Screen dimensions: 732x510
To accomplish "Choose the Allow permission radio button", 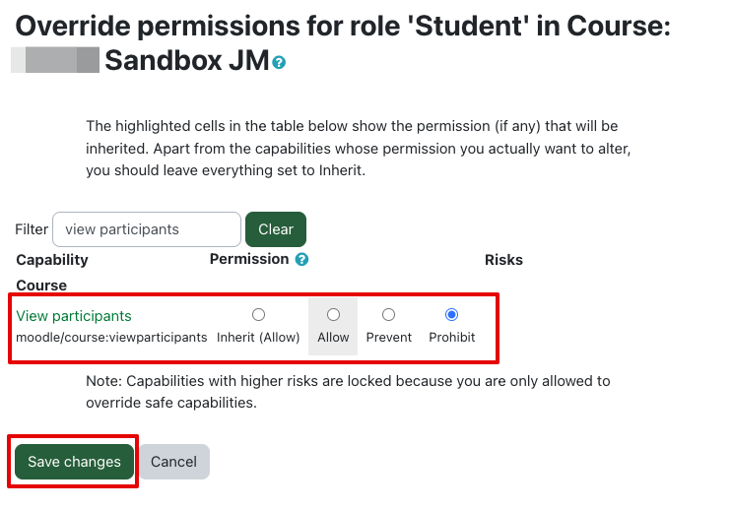I will click(333, 315).
